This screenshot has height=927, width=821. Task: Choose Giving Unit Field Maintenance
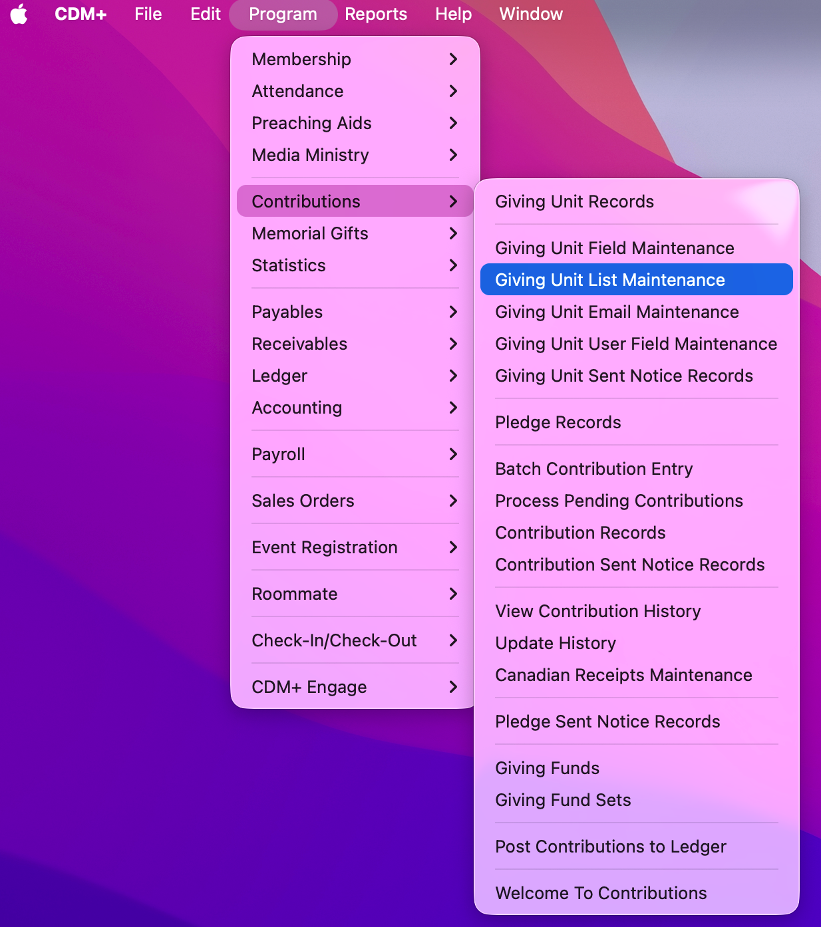637,248
